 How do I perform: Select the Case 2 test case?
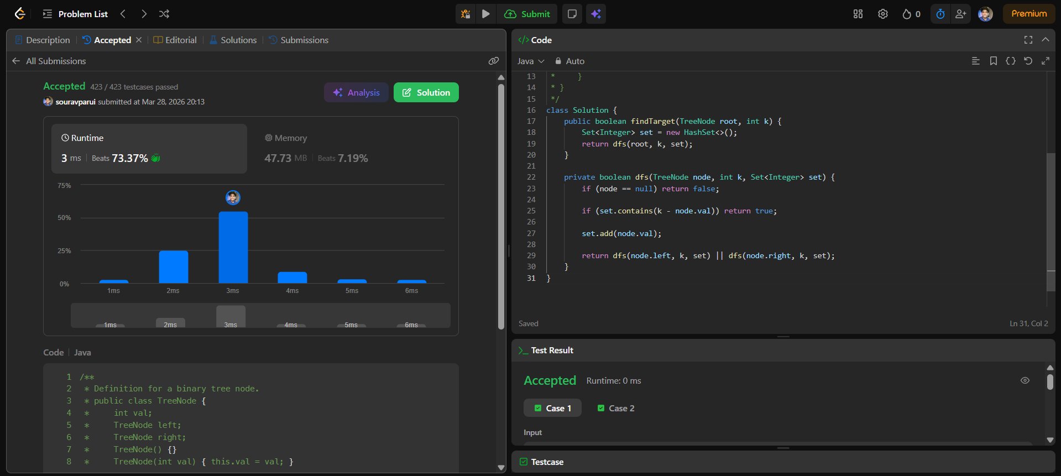(616, 408)
